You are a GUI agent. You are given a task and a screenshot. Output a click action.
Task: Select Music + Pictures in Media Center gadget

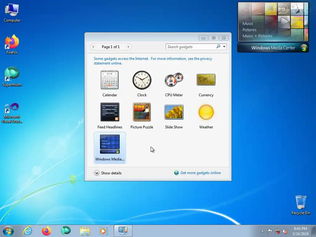(x=257, y=36)
